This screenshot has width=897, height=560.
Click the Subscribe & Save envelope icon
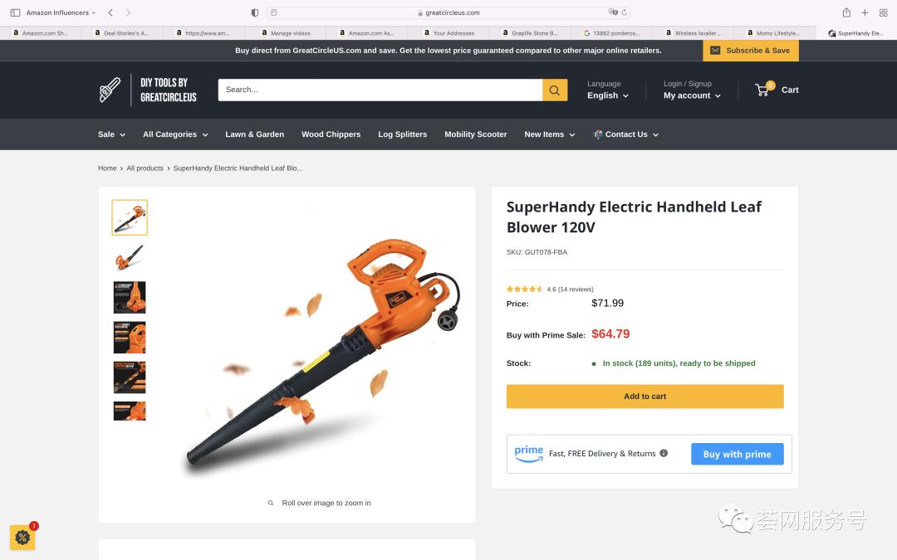click(715, 51)
